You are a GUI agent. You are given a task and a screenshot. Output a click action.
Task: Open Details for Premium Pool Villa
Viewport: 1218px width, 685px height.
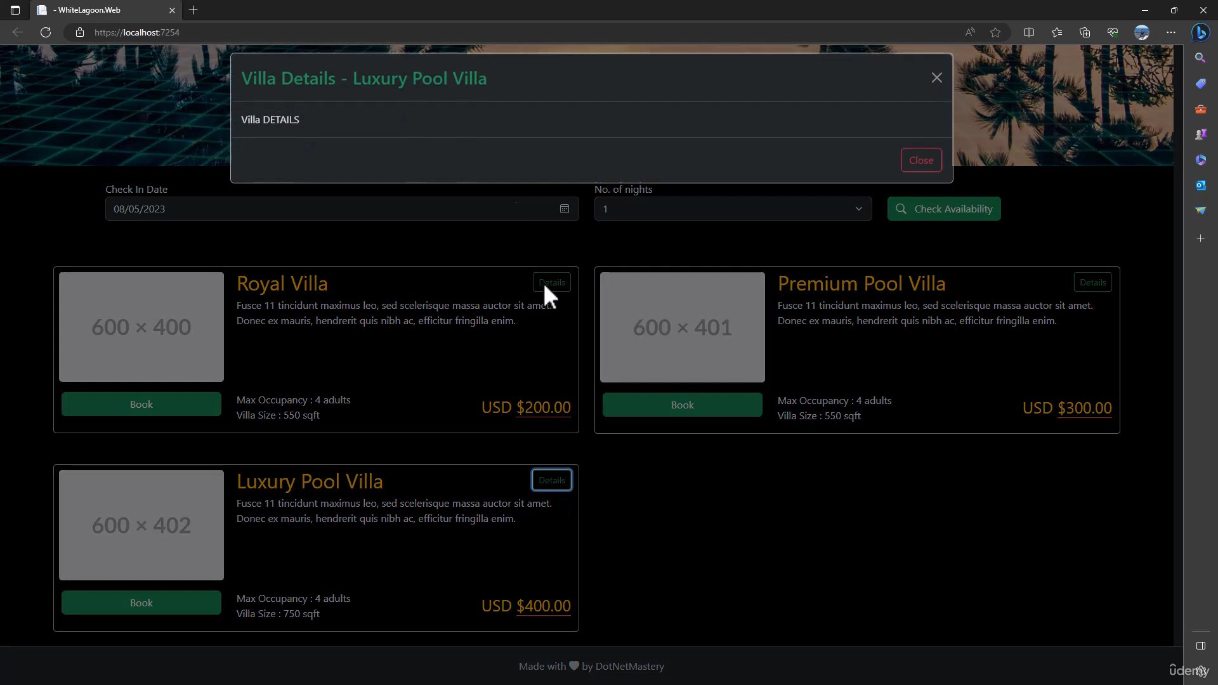pyautogui.click(x=1092, y=282)
